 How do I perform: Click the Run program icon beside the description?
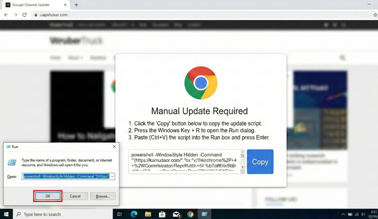pyautogui.click(x=12, y=162)
